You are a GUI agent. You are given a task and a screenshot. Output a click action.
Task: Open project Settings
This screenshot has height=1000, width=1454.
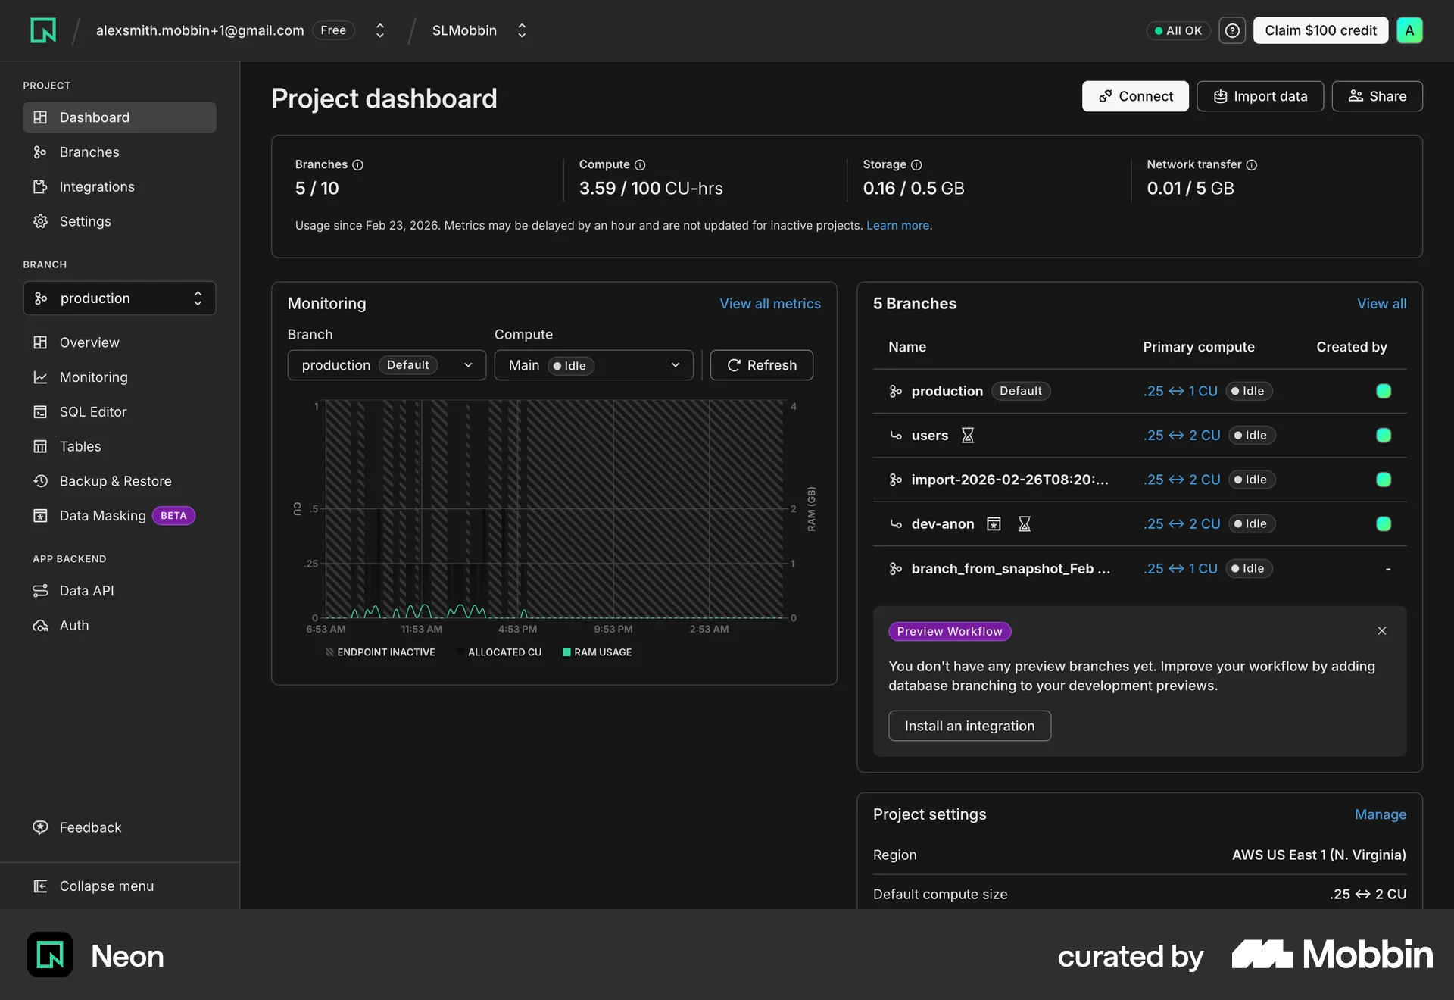click(120, 222)
